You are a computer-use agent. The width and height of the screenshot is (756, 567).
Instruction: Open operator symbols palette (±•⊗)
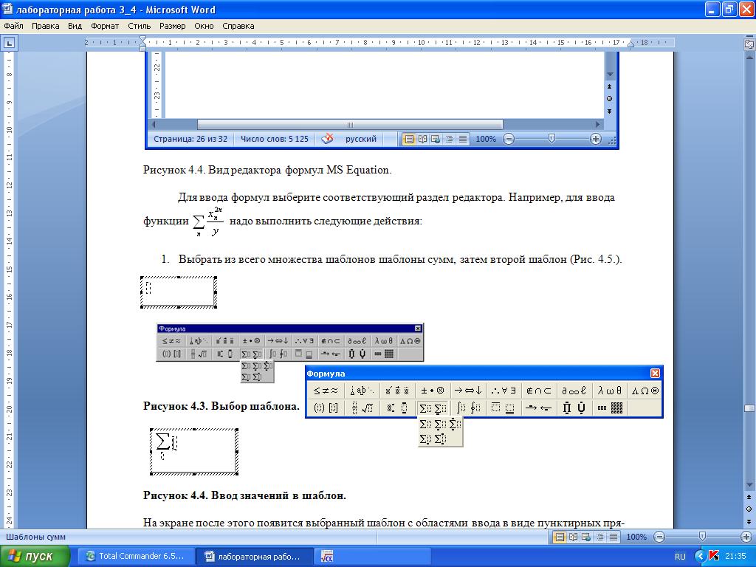click(x=433, y=391)
